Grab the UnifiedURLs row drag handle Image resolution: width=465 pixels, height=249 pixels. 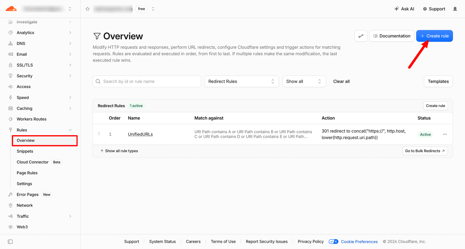pyautogui.click(x=99, y=134)
